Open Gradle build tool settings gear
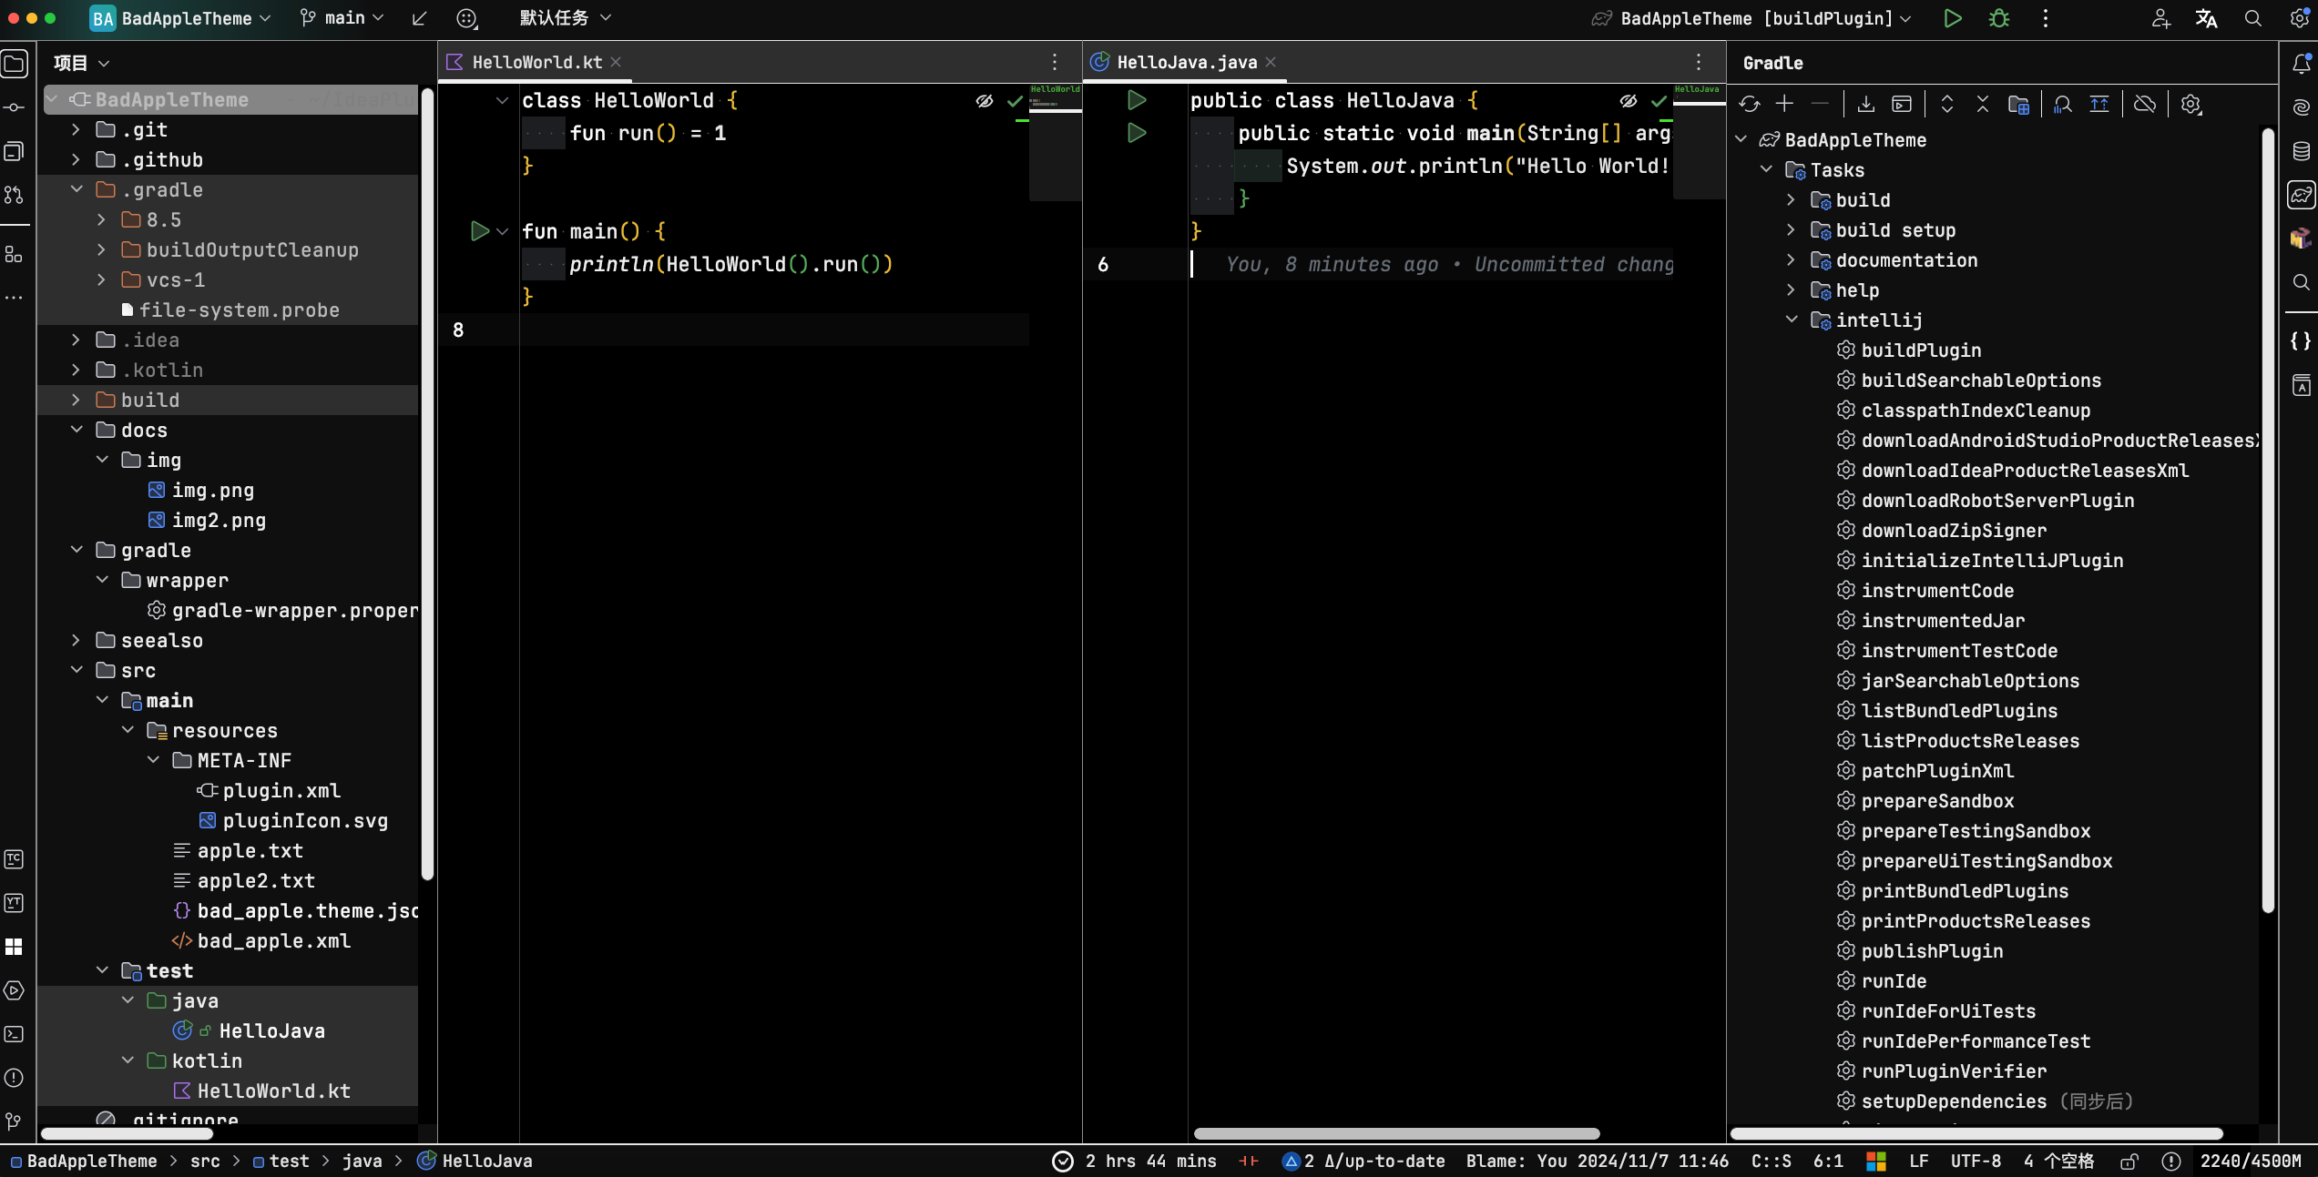Viewport: 2318px width, 1177px height. 2191,105
